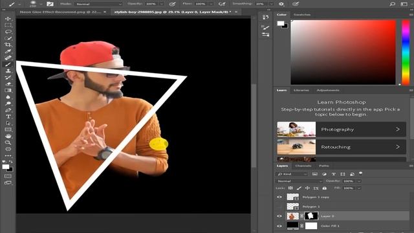
Task: Select the Spot Healing Brush tool
Action: point(8,58)
